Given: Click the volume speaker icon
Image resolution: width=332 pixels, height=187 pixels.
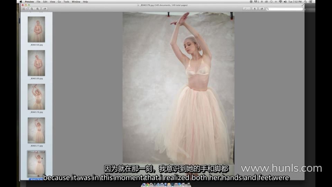Looking at the screenshot, I should pyautogui.click(x=285, y=1).
